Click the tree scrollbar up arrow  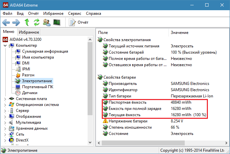(x=90, y=39)
